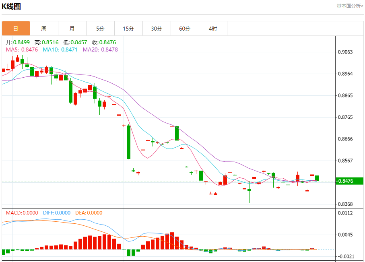Click the K线图 chart title
365x262 pixels.
pyautogui.click(x=11, y=6)
